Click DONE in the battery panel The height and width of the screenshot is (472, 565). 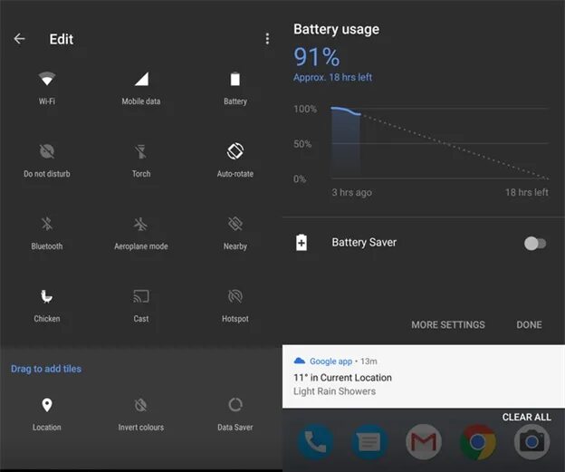tap(529, 325)
